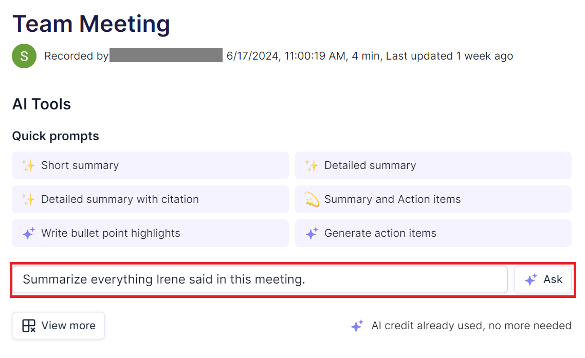Select Write bullet point highlights prompt

pos(150,233)
